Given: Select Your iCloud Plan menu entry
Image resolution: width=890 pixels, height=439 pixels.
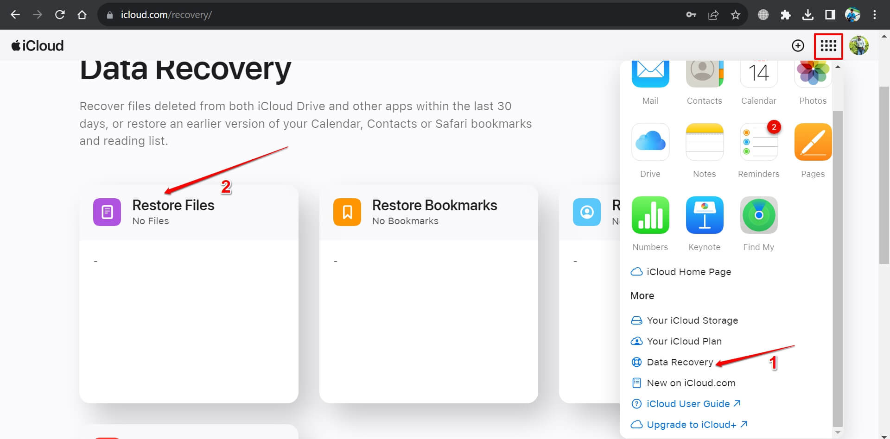Looking at the screenshot, I should click(676, 341).
